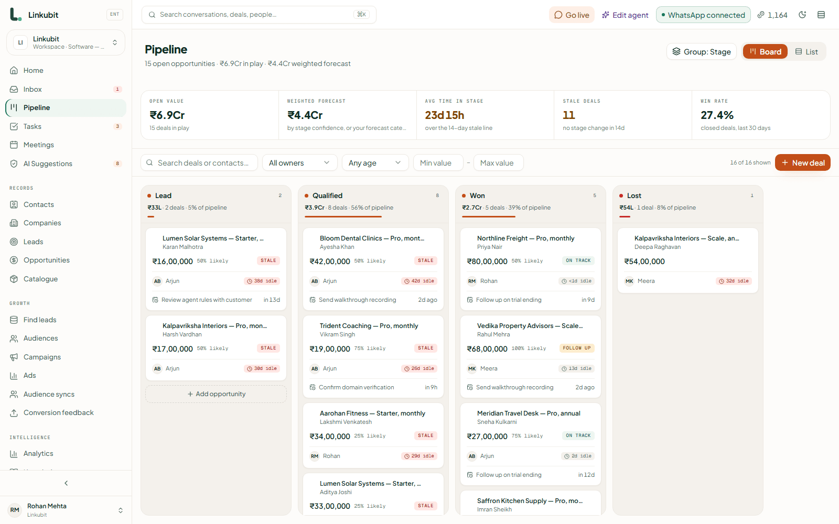The height and width of the screenshot is (524, 839).
Task: Open Analytics chart icon
Action: click(14, 454)
